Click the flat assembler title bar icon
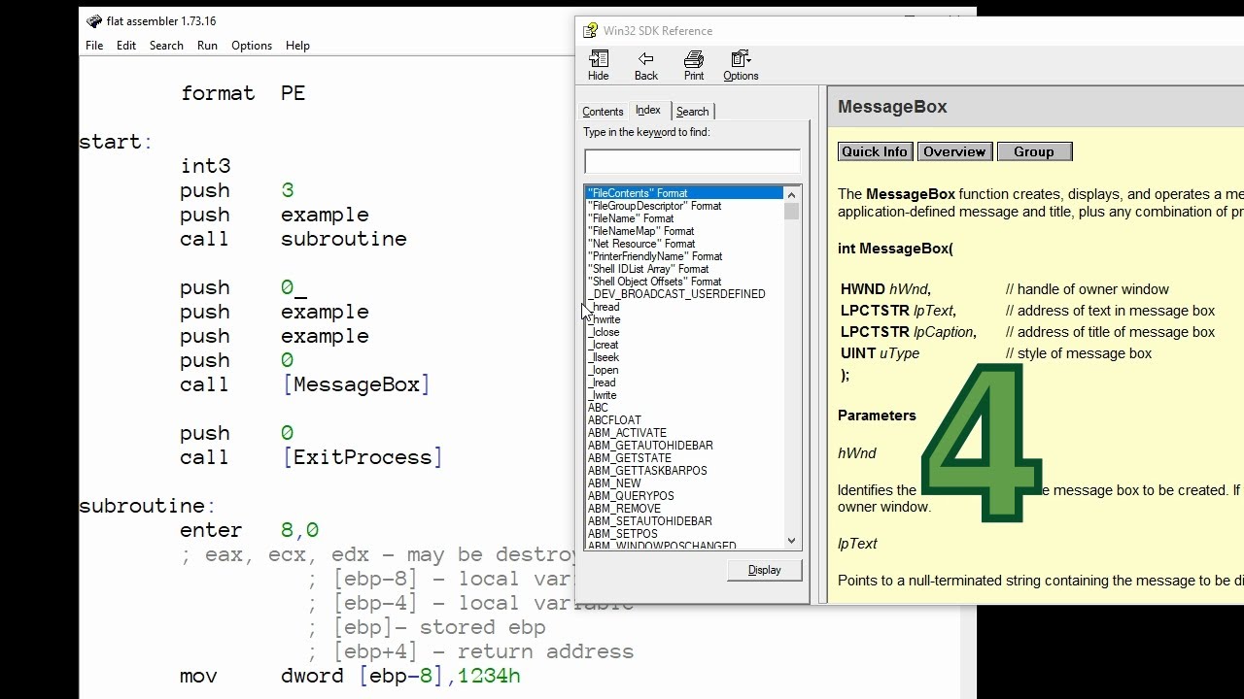 94,21
